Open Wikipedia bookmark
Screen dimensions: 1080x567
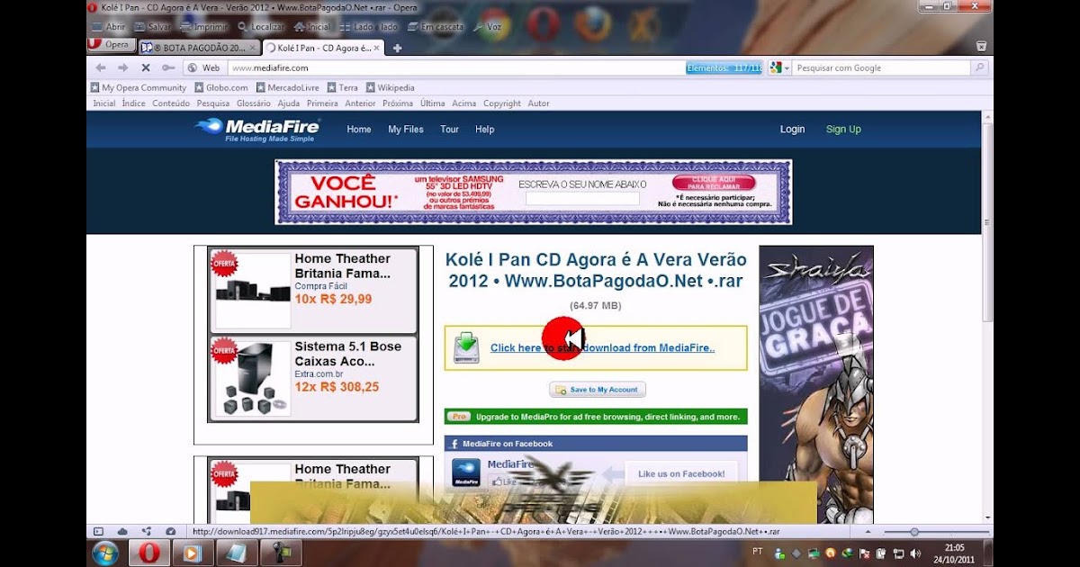tap(390, 88)
